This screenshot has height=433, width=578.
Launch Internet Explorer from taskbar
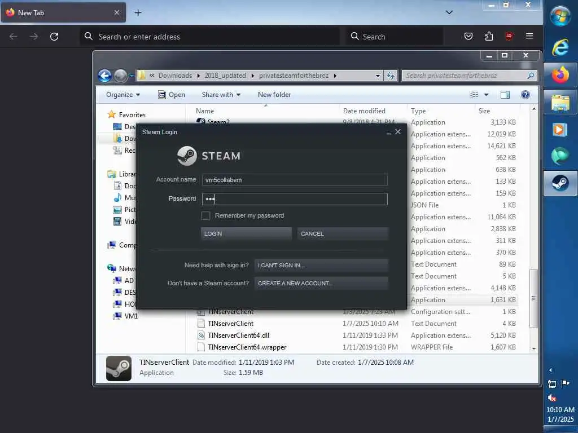point(561,47)
